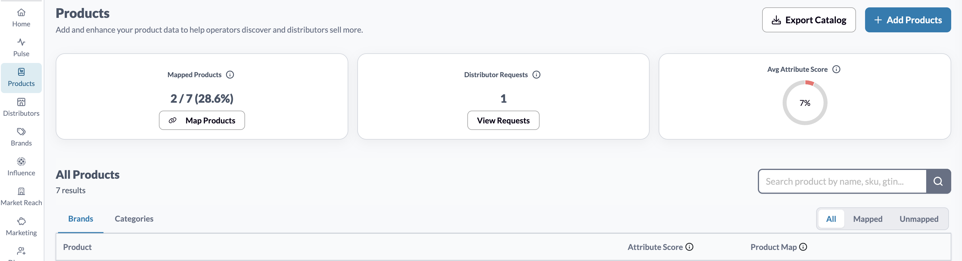This screenshot has height=261, width=962.
Task: Click the Mapped Products info icon
Action: point(230,75)
